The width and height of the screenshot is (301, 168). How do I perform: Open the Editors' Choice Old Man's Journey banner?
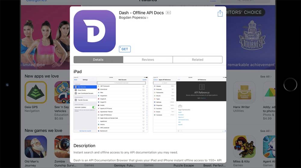coord(251,37)
